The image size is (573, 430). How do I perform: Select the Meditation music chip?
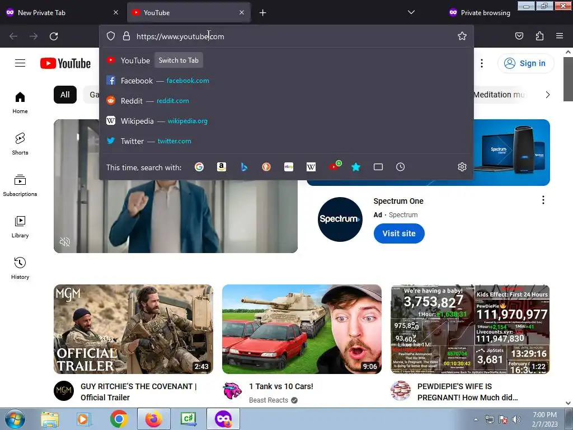point(499,95)
